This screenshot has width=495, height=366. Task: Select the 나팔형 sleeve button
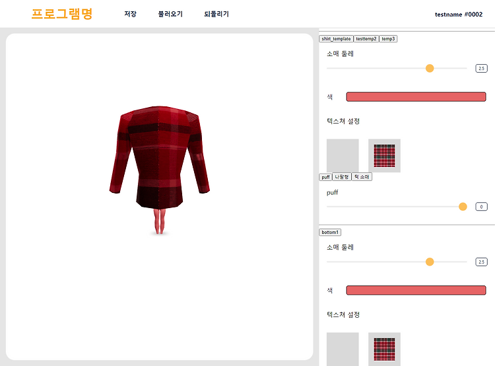pos(342,177)
